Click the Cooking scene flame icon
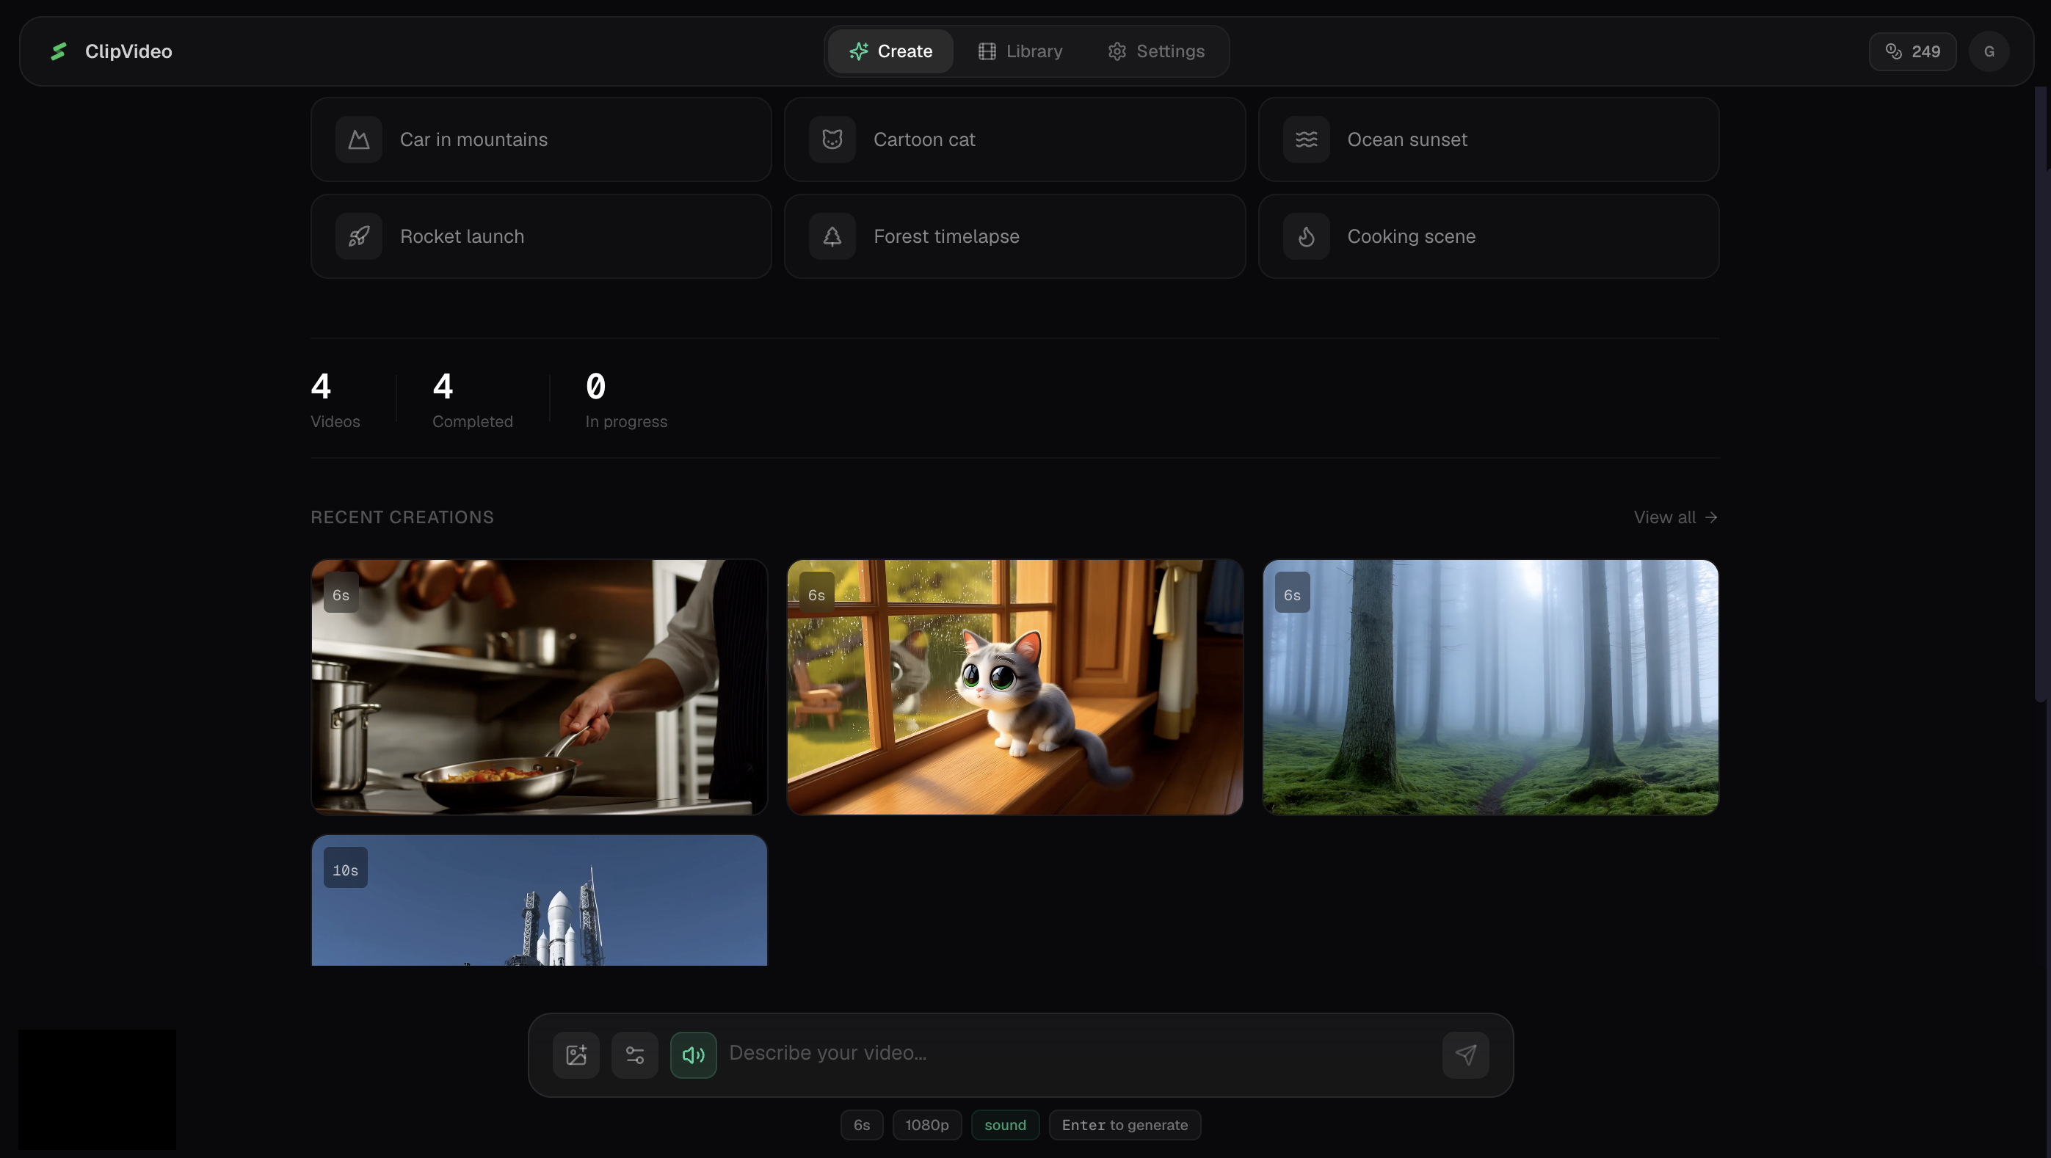 (1305, 236)
